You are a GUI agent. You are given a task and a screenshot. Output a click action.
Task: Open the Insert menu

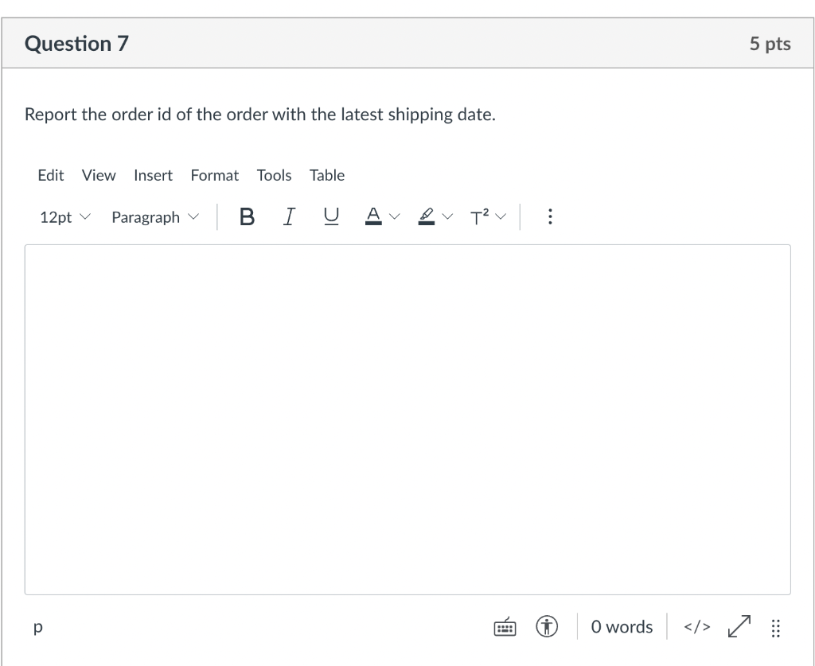pyautogui.click(x=153, y=175)
